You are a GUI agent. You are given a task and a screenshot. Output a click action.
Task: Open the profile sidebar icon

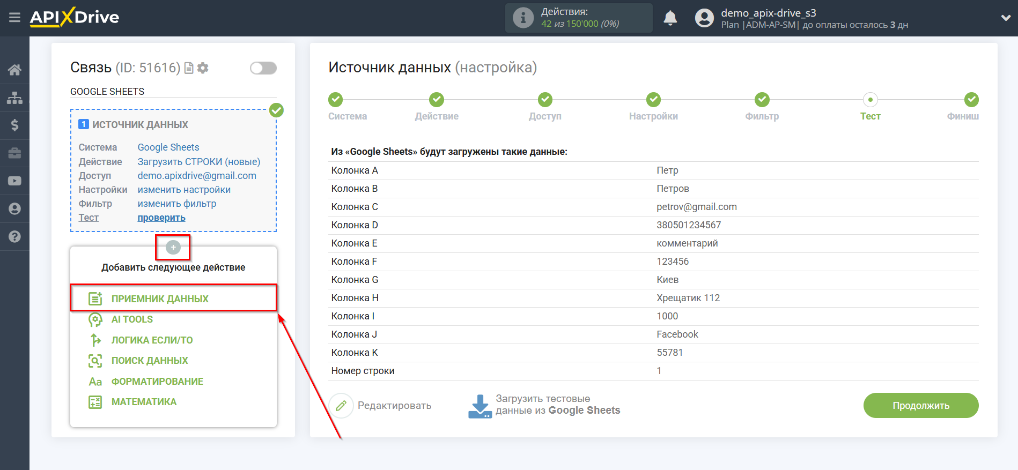(14, 209)
